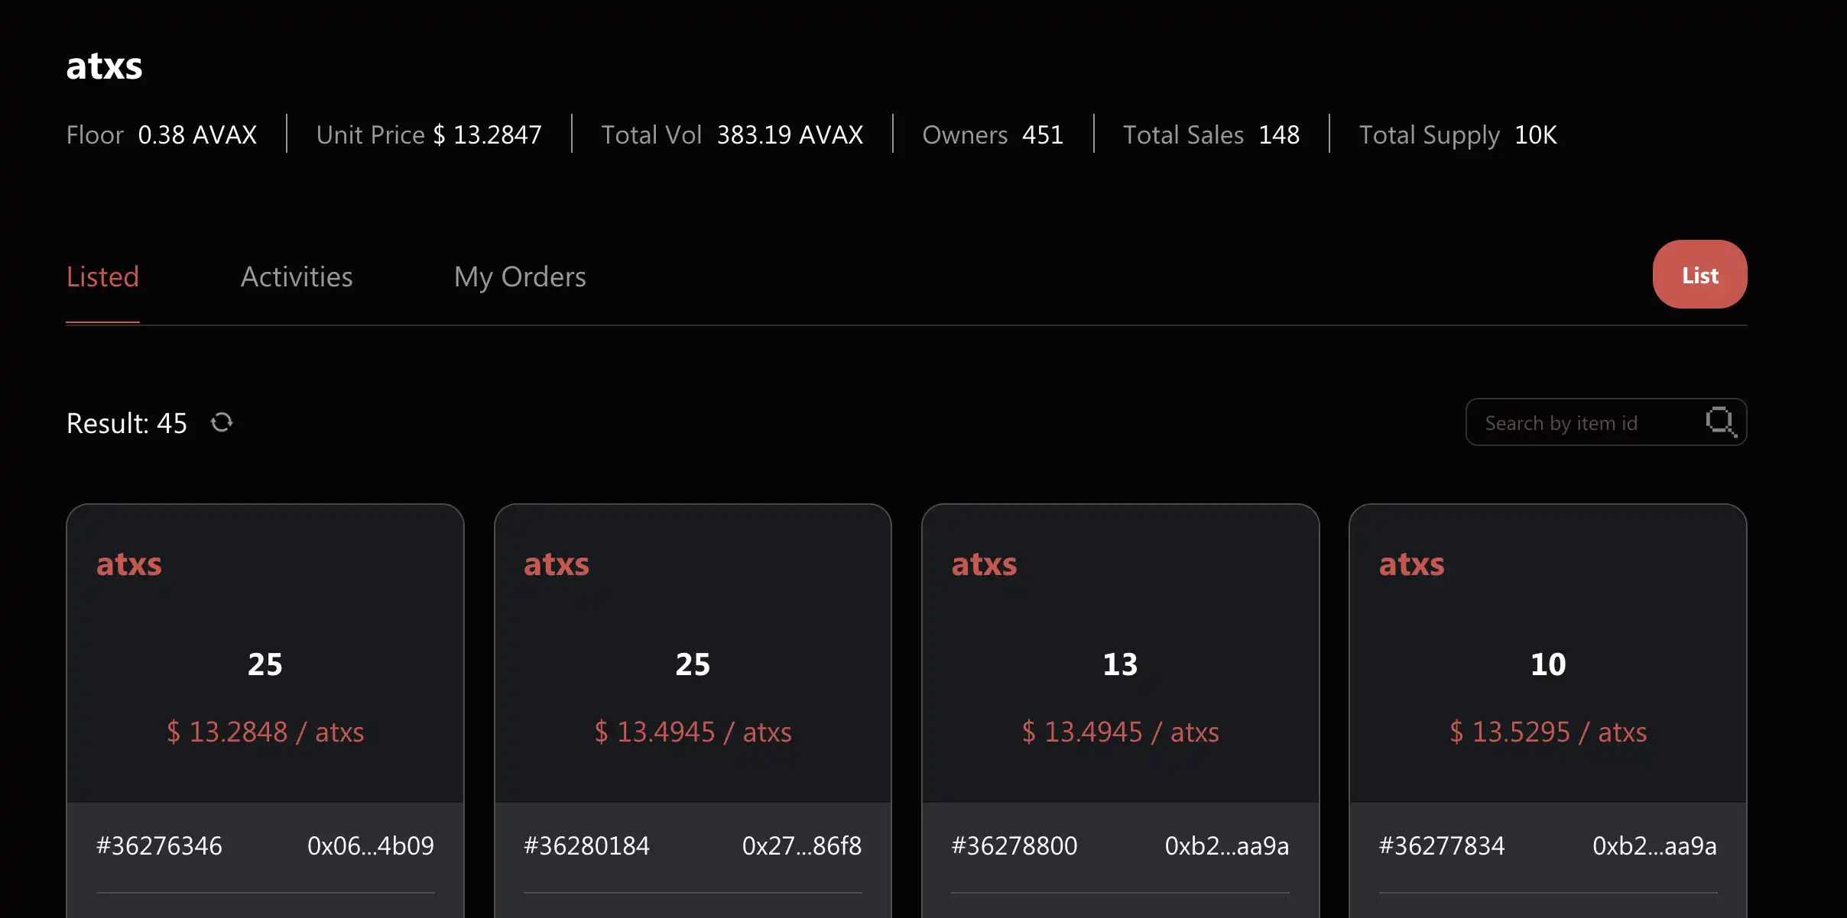Click seller address 0x06...4b09
This screenshot has width=1847, height=918.
click(370, 845)
